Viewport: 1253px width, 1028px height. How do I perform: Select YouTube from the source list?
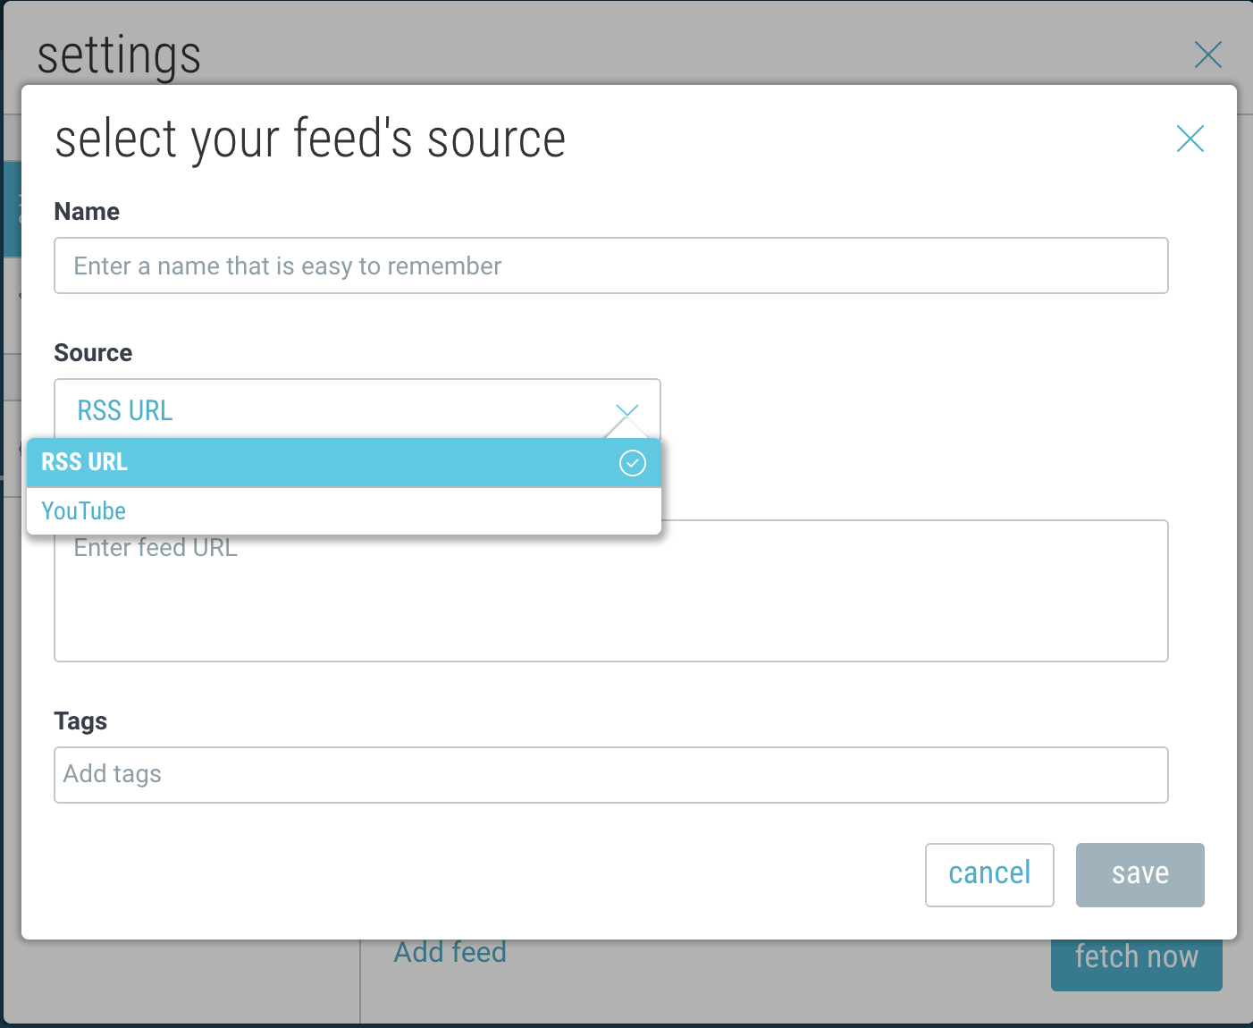coord(84,511)
